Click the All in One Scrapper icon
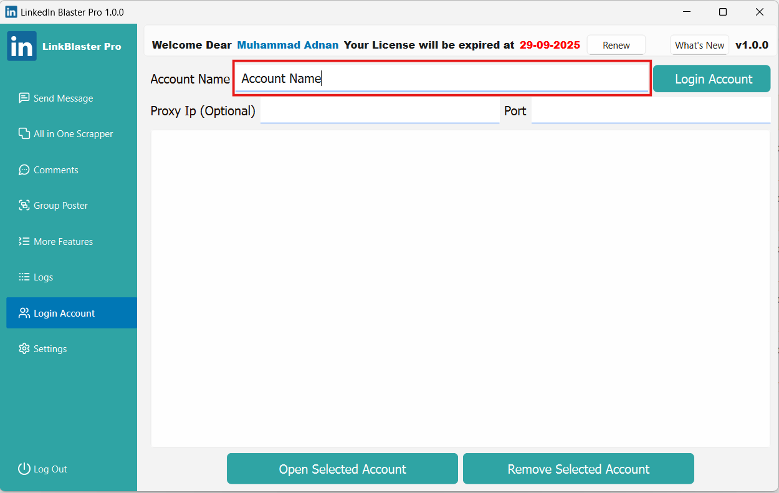Screen dimensions: 779x493 [x=24, y=133]
